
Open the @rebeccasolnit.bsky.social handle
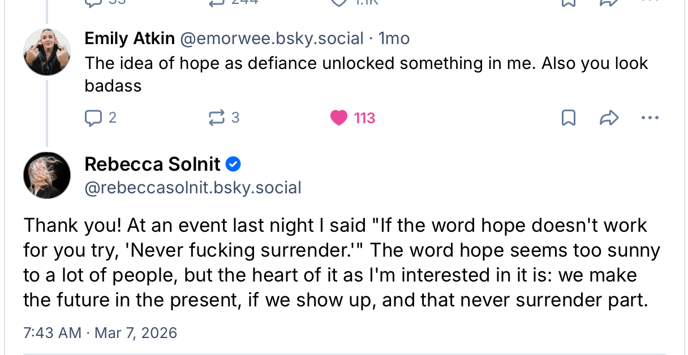[x=193, y=188]
